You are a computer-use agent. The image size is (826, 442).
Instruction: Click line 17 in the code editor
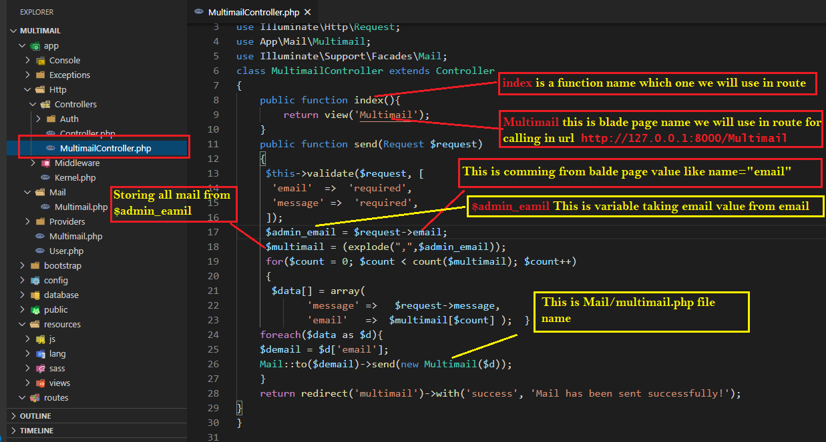pyautogui.click(x=355, y=232)
